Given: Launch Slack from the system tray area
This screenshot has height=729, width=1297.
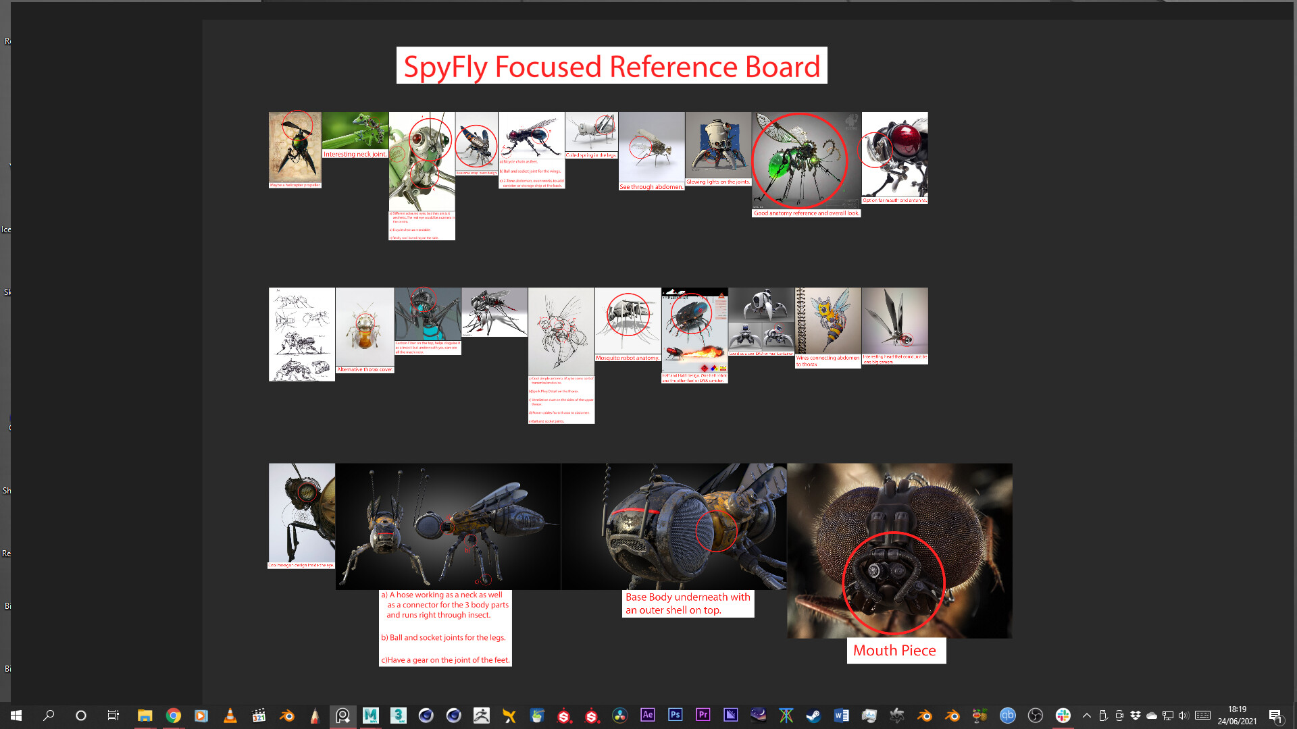Looking at the screenshot, I should click(x=1063, y=717).
